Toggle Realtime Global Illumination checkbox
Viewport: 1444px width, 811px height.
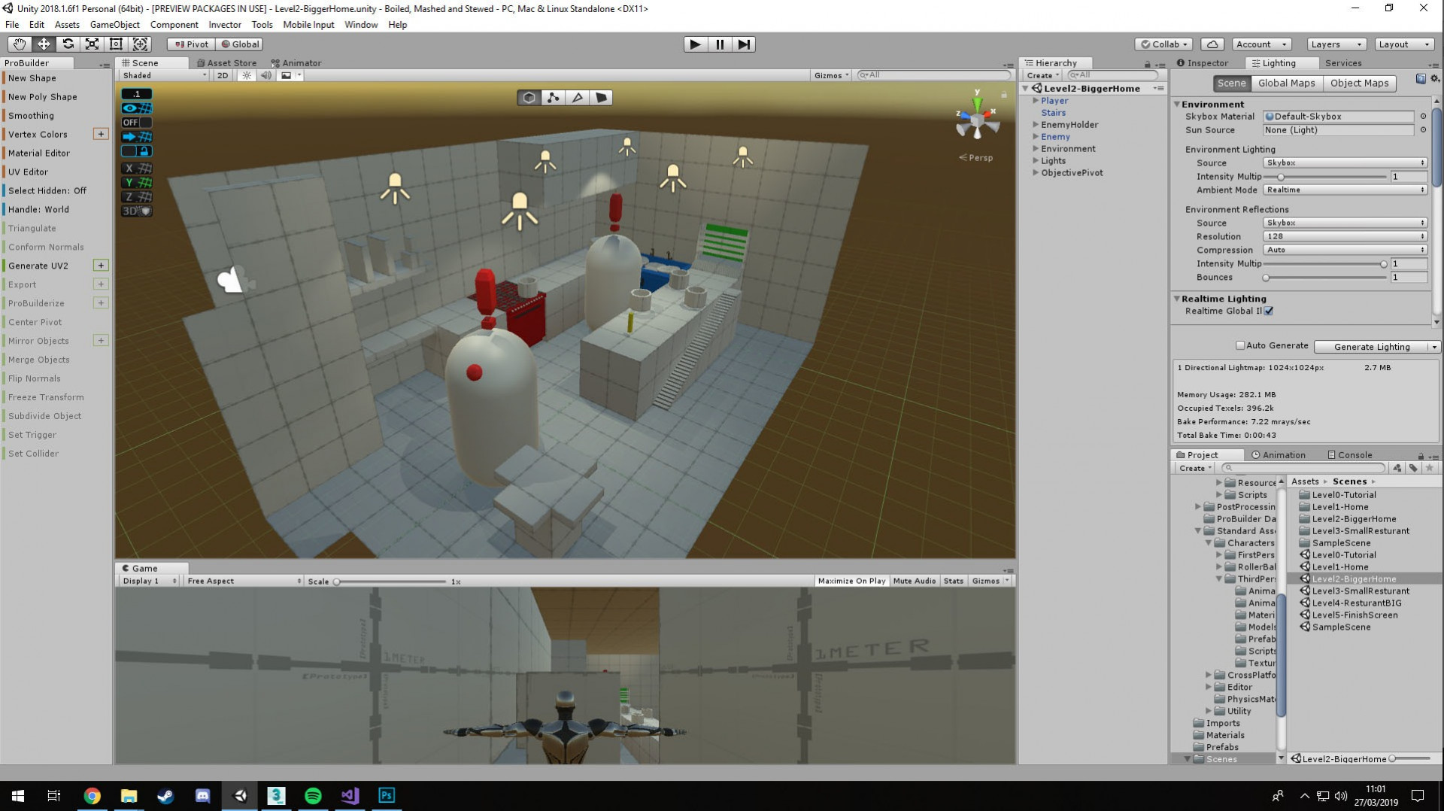[x=1269, y=311]
